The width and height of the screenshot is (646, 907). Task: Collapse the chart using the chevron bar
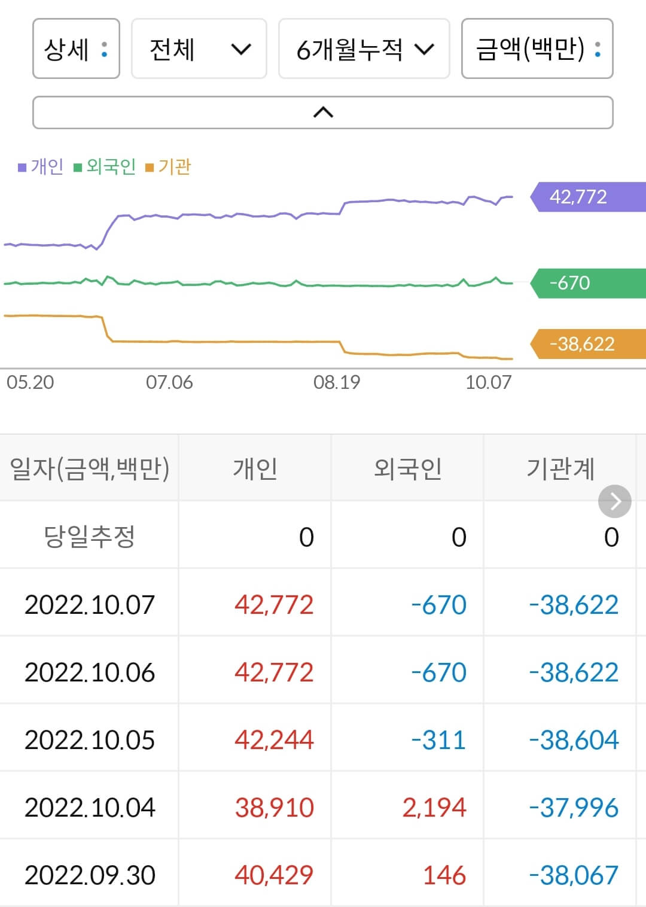tap(323, 112)
